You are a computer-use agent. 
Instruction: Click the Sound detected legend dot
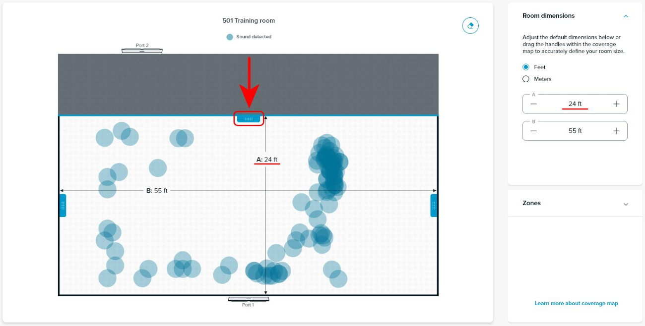coord(230,37)
